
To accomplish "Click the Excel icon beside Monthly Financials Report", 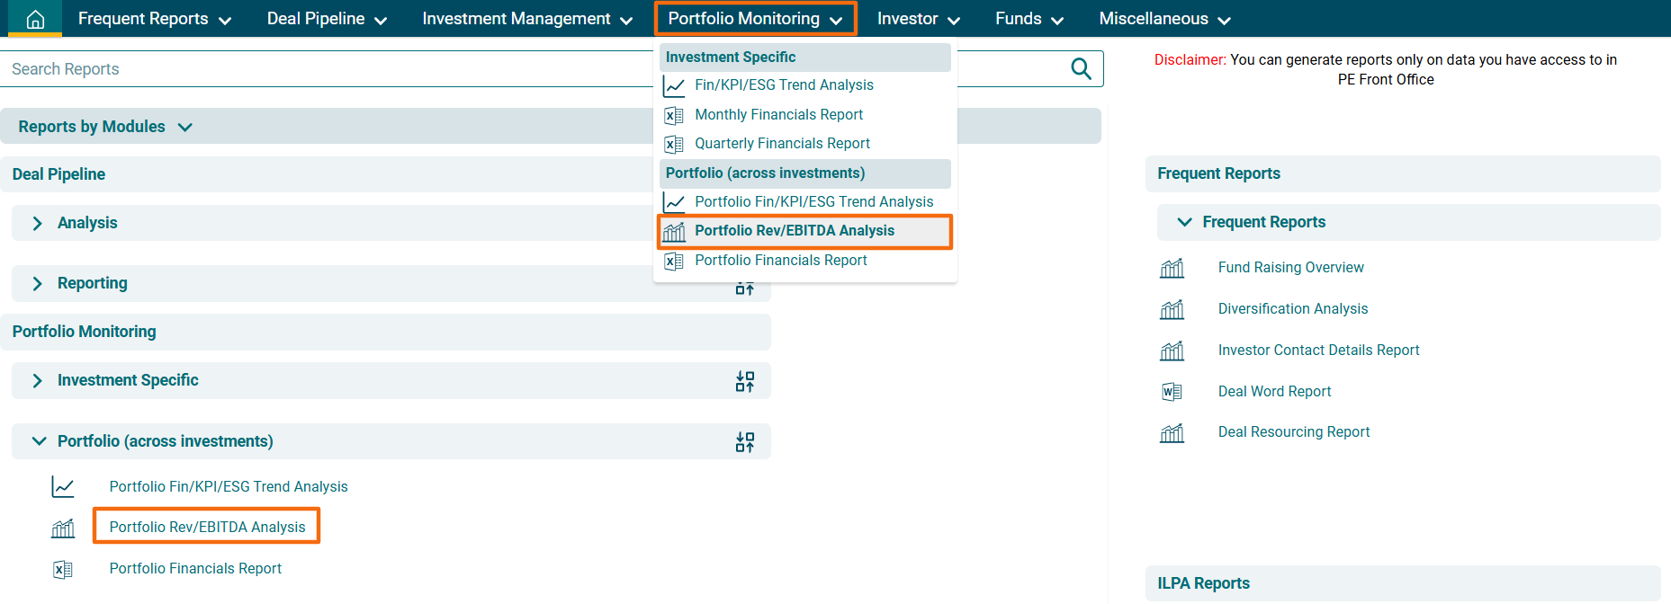I will [673, 115].
